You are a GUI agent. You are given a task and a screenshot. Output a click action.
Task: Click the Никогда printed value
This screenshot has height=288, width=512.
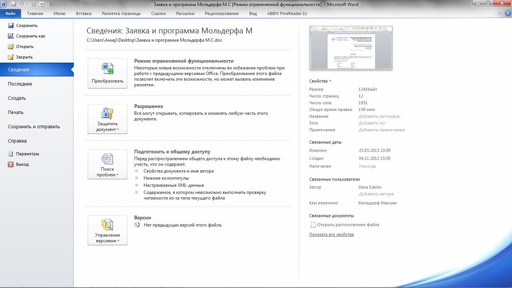pos(367,166)
